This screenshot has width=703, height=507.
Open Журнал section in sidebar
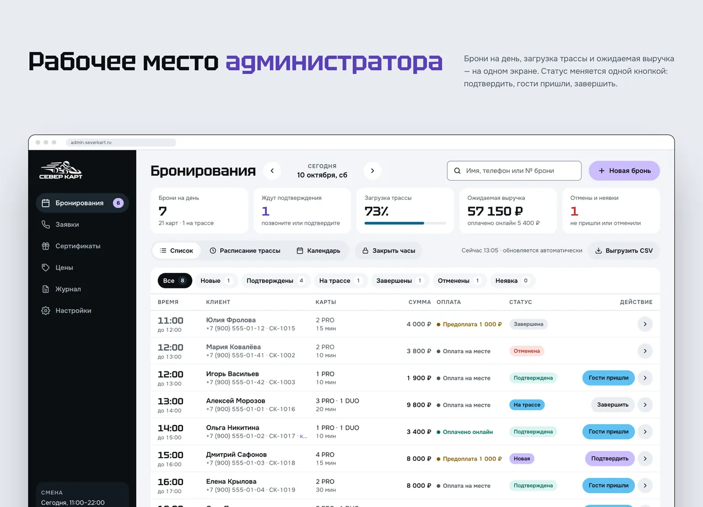point(82,289)
